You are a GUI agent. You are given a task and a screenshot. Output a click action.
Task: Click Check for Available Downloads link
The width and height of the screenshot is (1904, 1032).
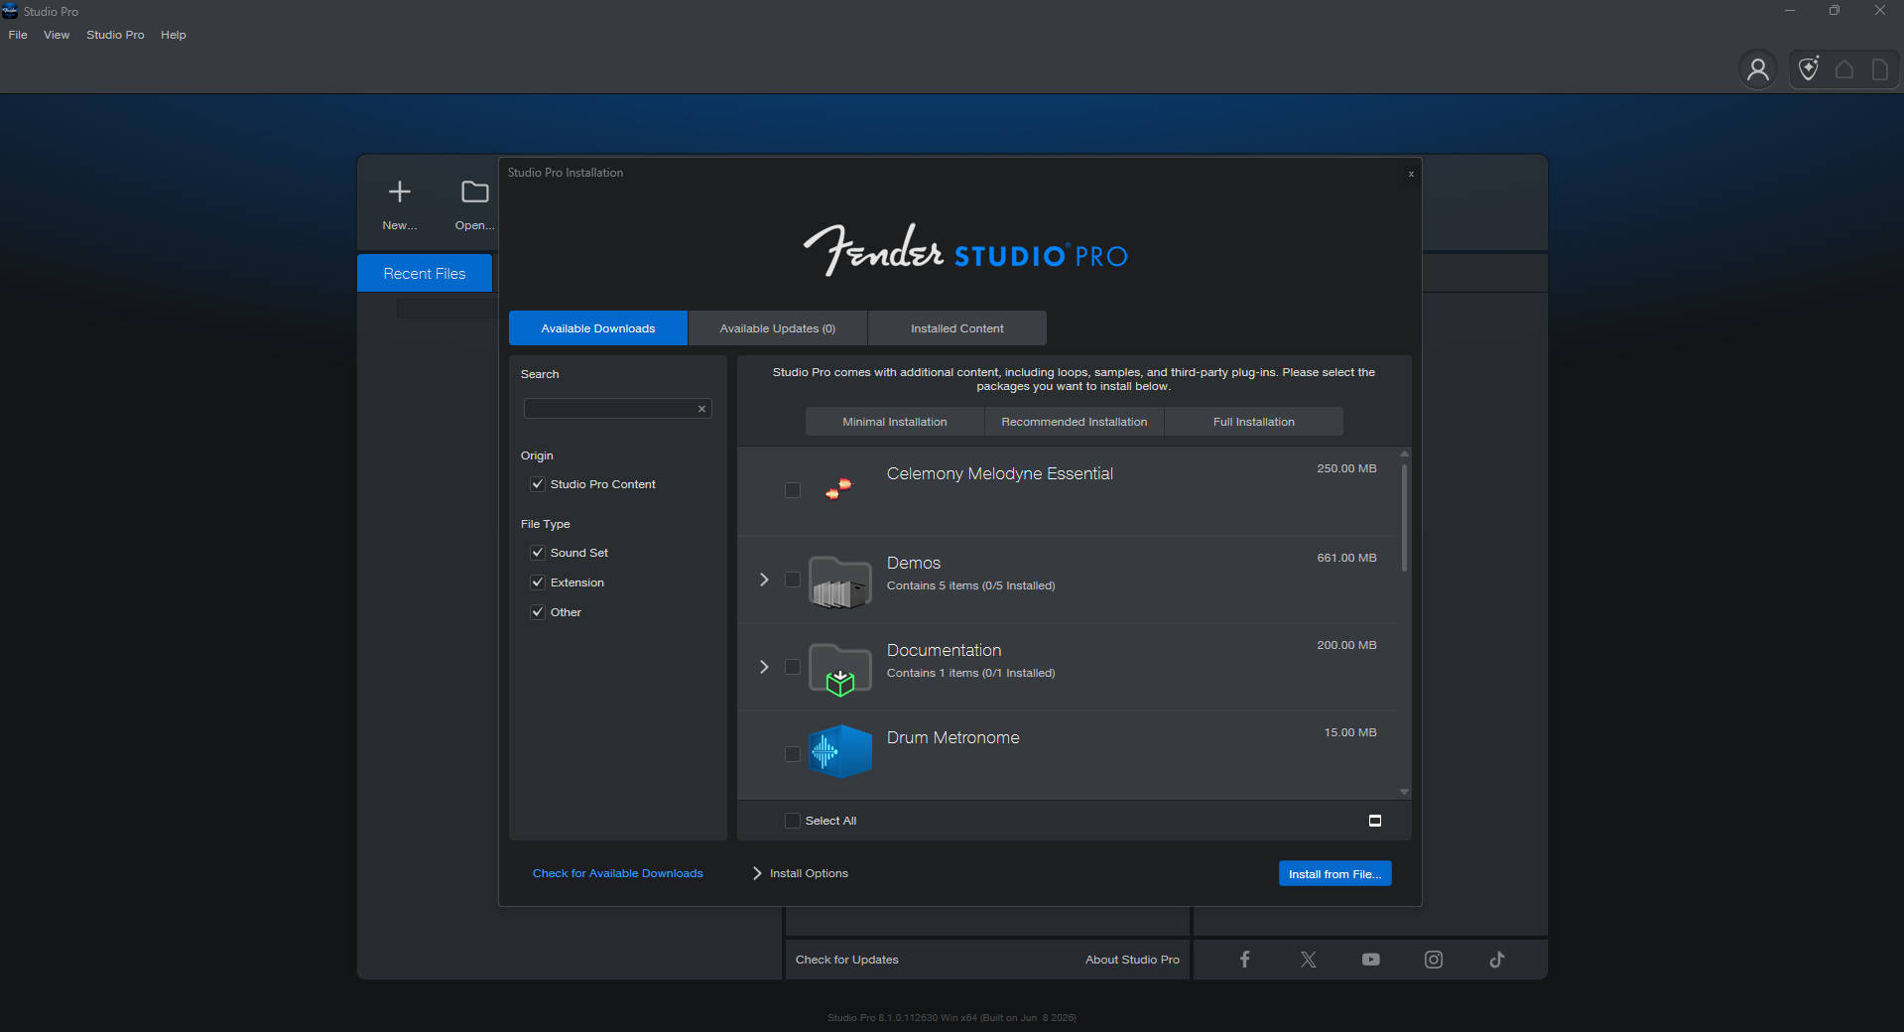point(618,873)
